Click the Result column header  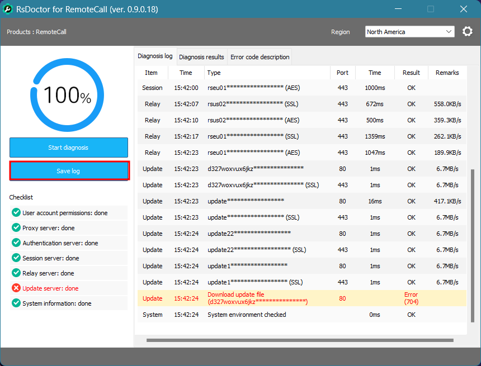click(x=411, y=73)
